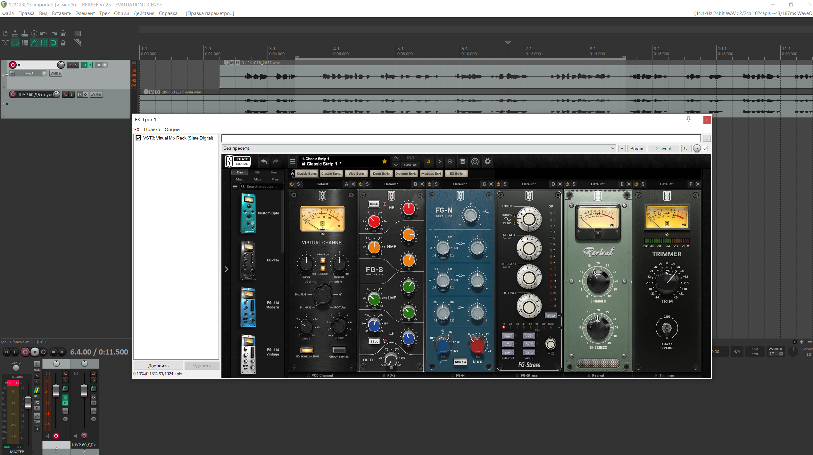
Task: Click the Добавить button
Action: tap(158, 366)
